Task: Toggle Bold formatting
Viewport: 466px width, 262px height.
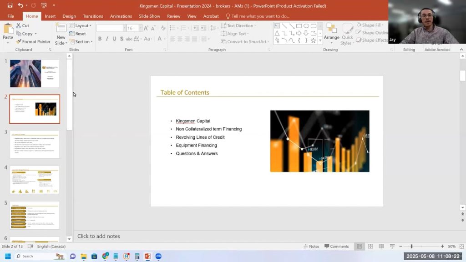Action: [x=100, y=39]
